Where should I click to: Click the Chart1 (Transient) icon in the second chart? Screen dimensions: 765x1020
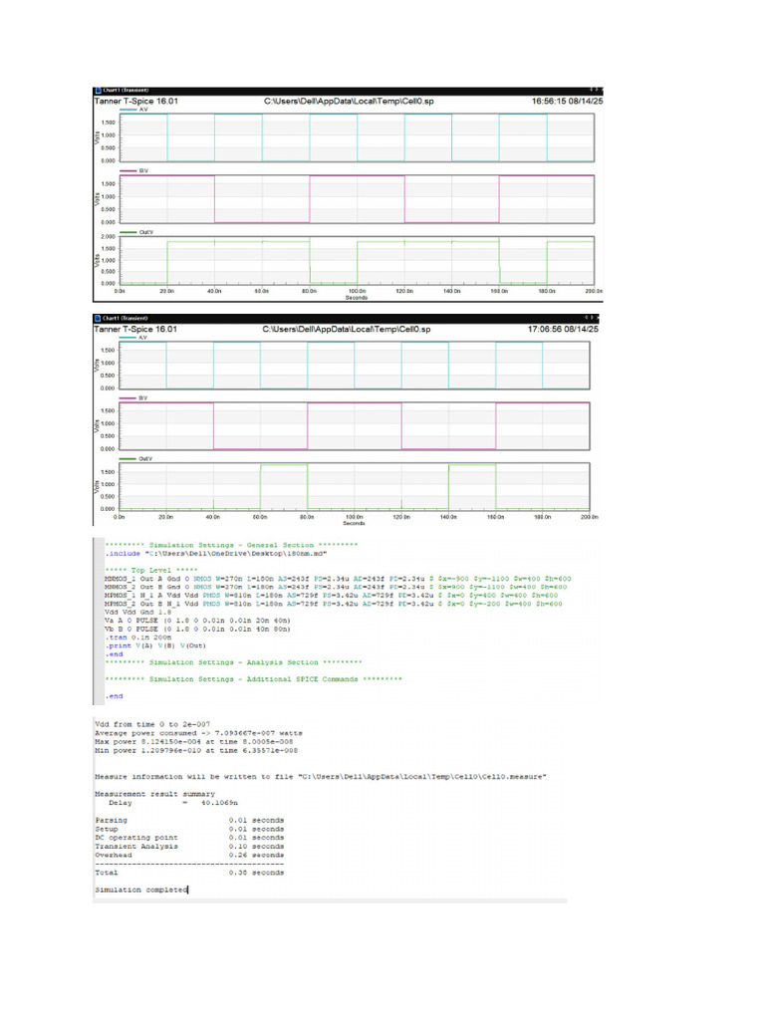pos(99,318)
